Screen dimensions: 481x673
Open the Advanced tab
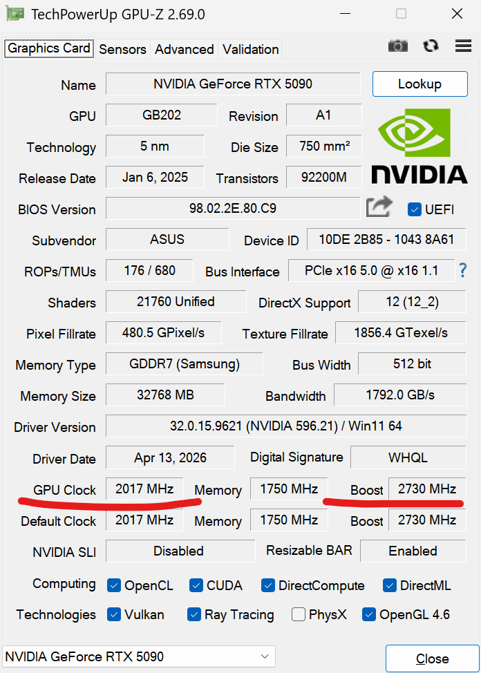coord(184,49)
